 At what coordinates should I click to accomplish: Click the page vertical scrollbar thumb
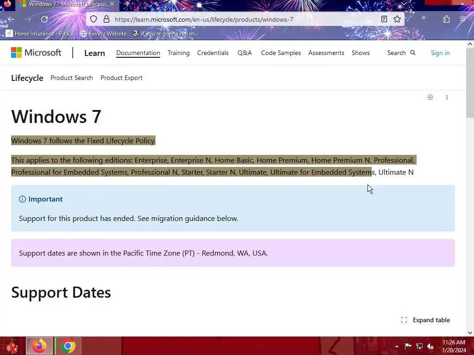[x=470, y=84]
